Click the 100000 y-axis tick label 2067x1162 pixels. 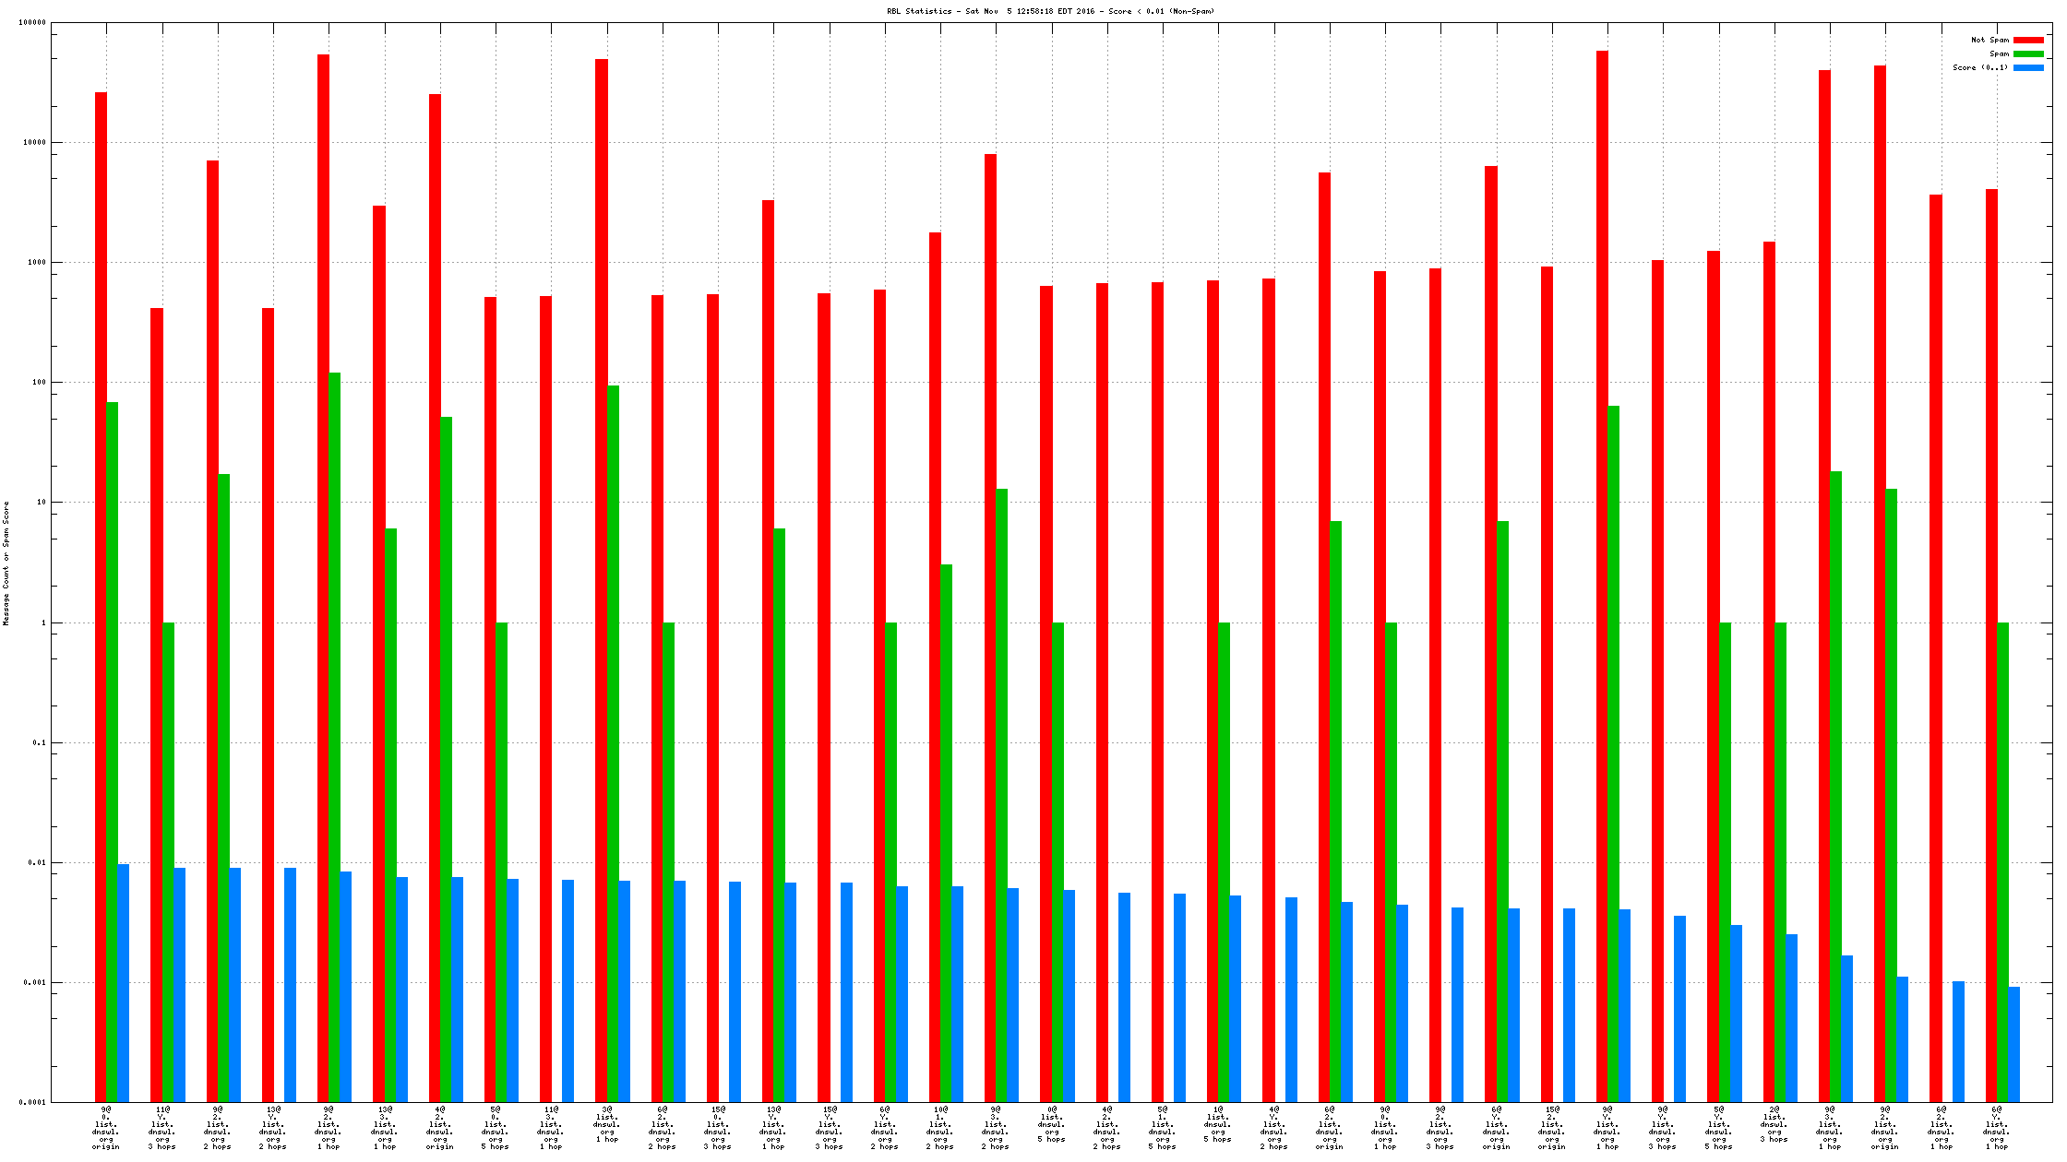(x=32, y=22)
